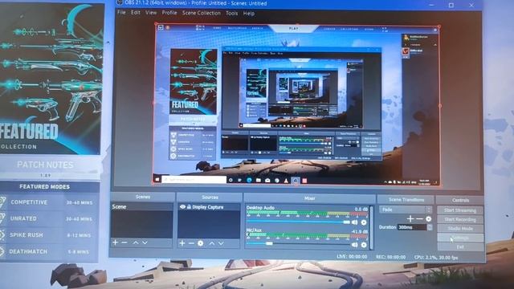Move the scene up in the Scenes panel

tap(136, 242)
